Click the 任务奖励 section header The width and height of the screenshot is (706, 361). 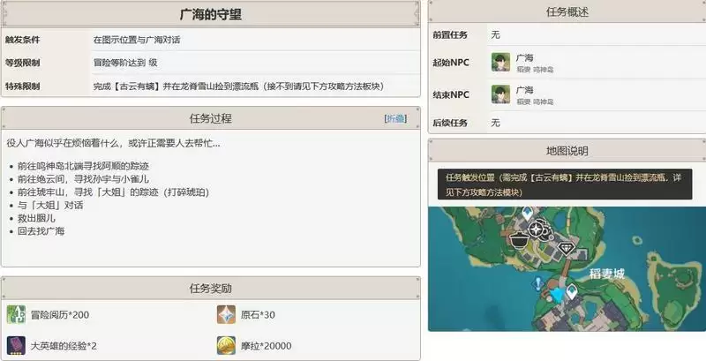[x=211, y=288]
